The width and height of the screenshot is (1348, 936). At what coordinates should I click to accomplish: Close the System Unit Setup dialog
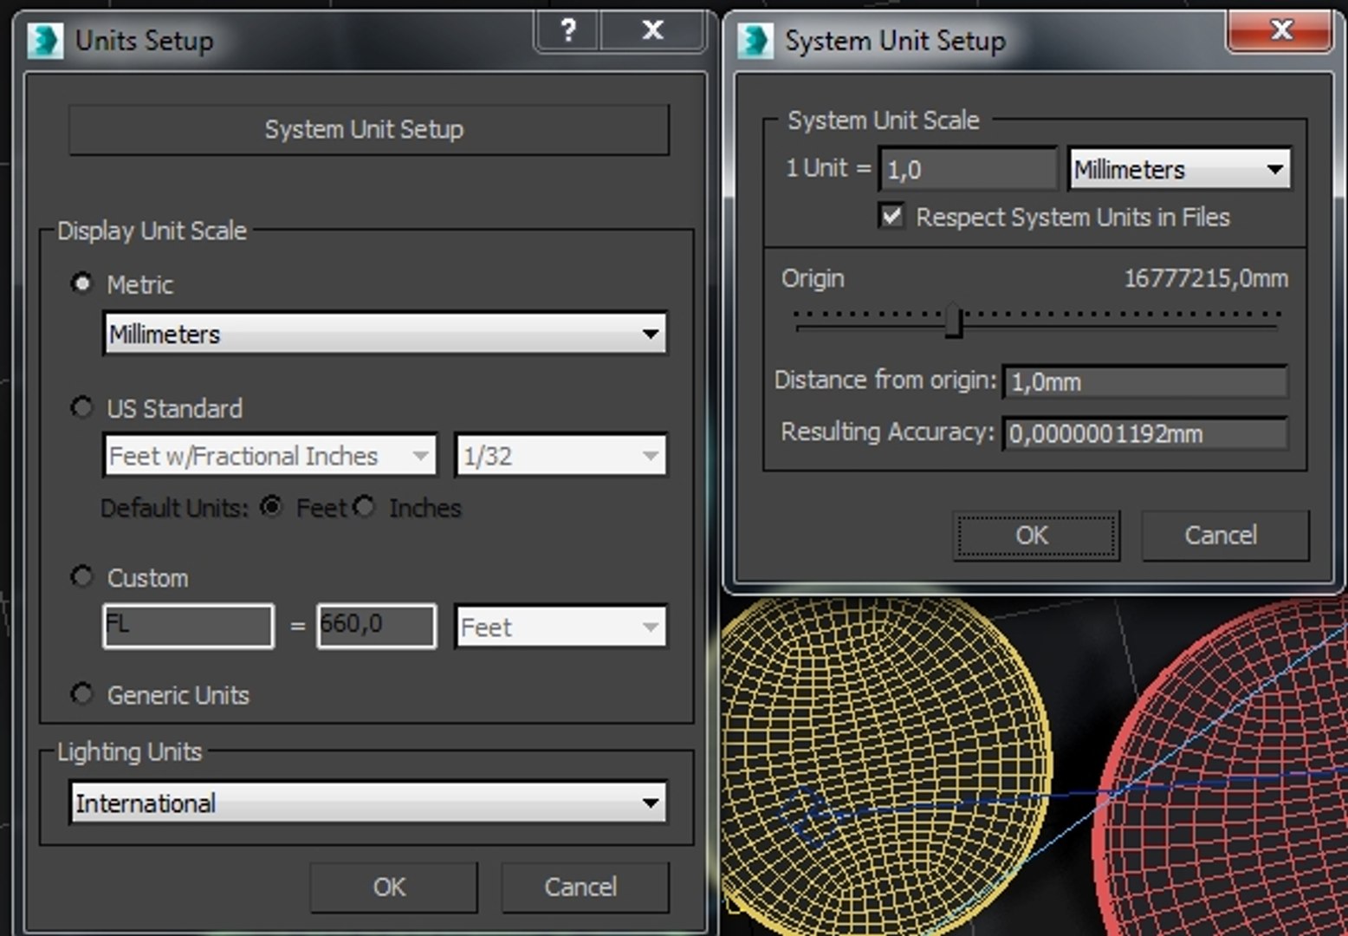[x=1280, y=30]
